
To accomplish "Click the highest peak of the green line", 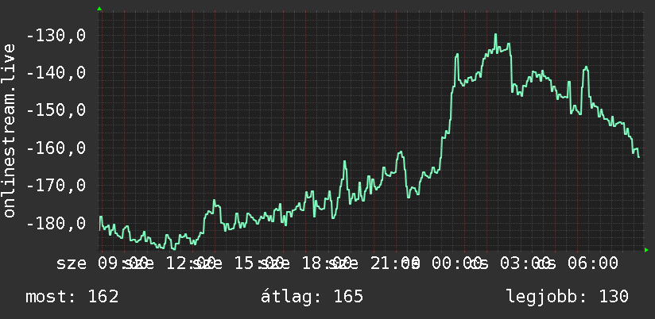I will [x=495, y=35].
